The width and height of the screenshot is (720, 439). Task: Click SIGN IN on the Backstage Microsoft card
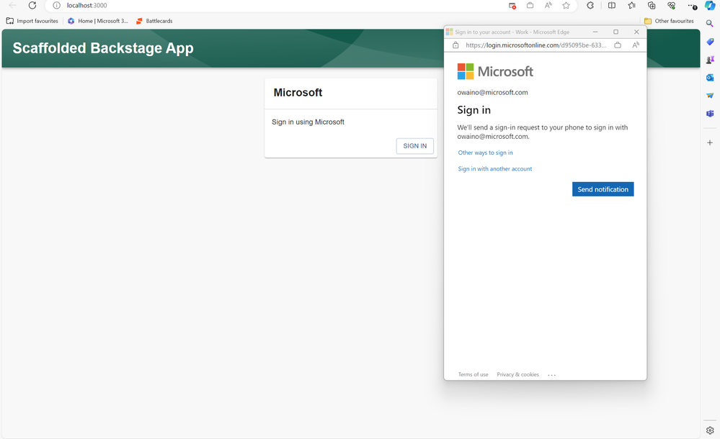click(x=415, y=146)
